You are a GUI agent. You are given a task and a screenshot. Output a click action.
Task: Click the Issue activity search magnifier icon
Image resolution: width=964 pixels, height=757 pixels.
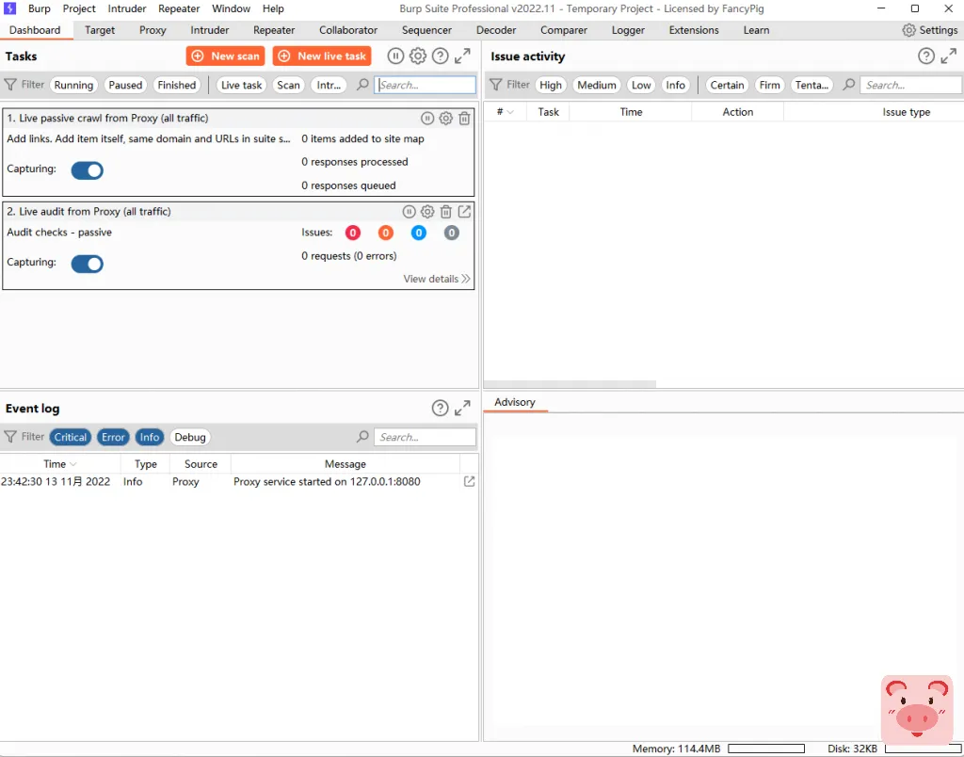tap(849, 85)
